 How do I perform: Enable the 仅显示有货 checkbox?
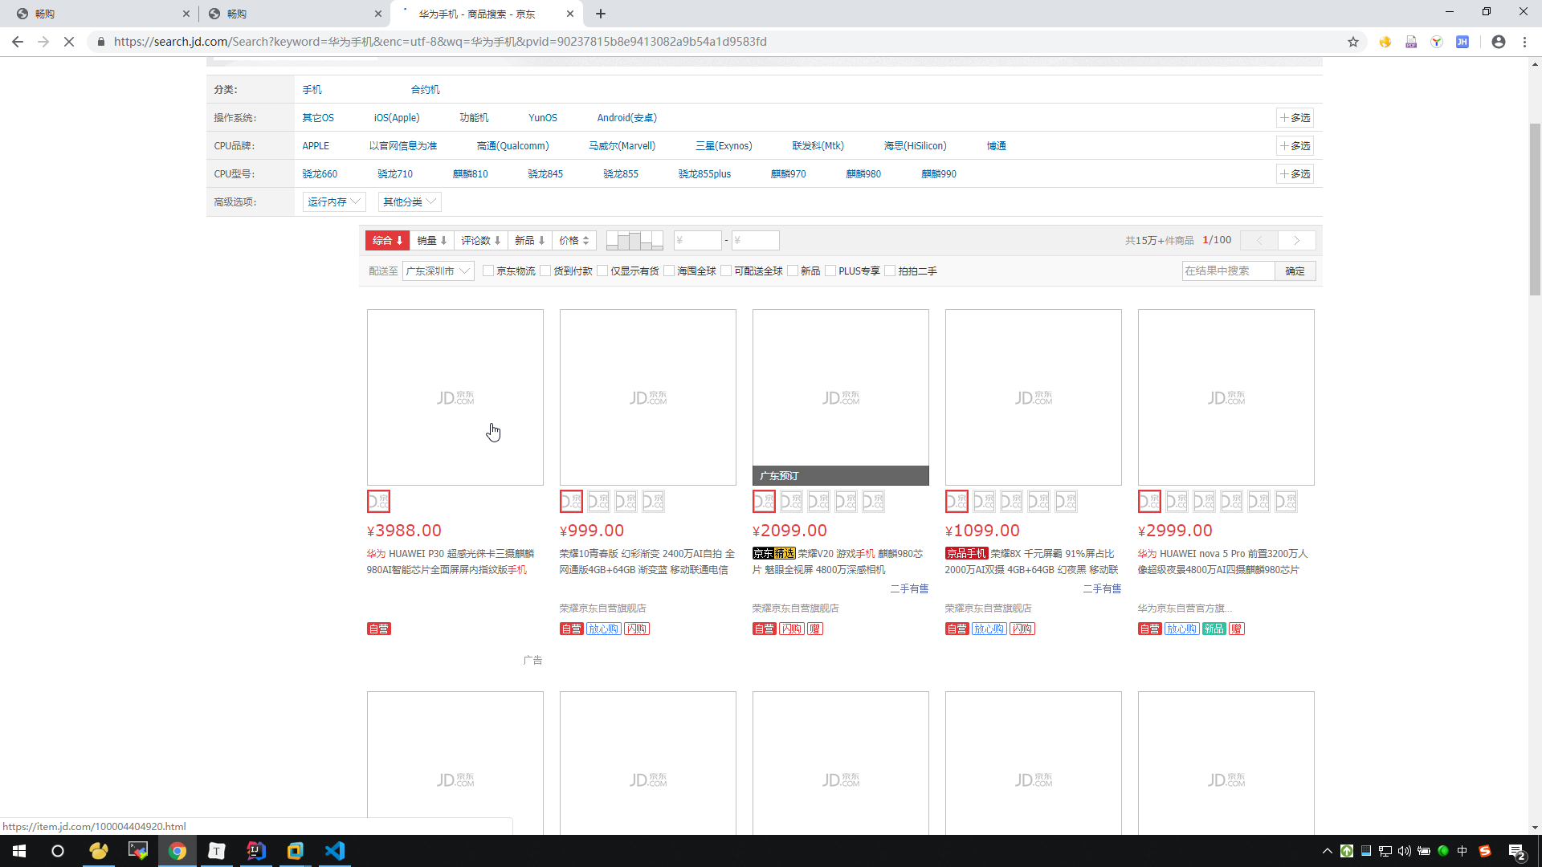[x=602, y=271]
